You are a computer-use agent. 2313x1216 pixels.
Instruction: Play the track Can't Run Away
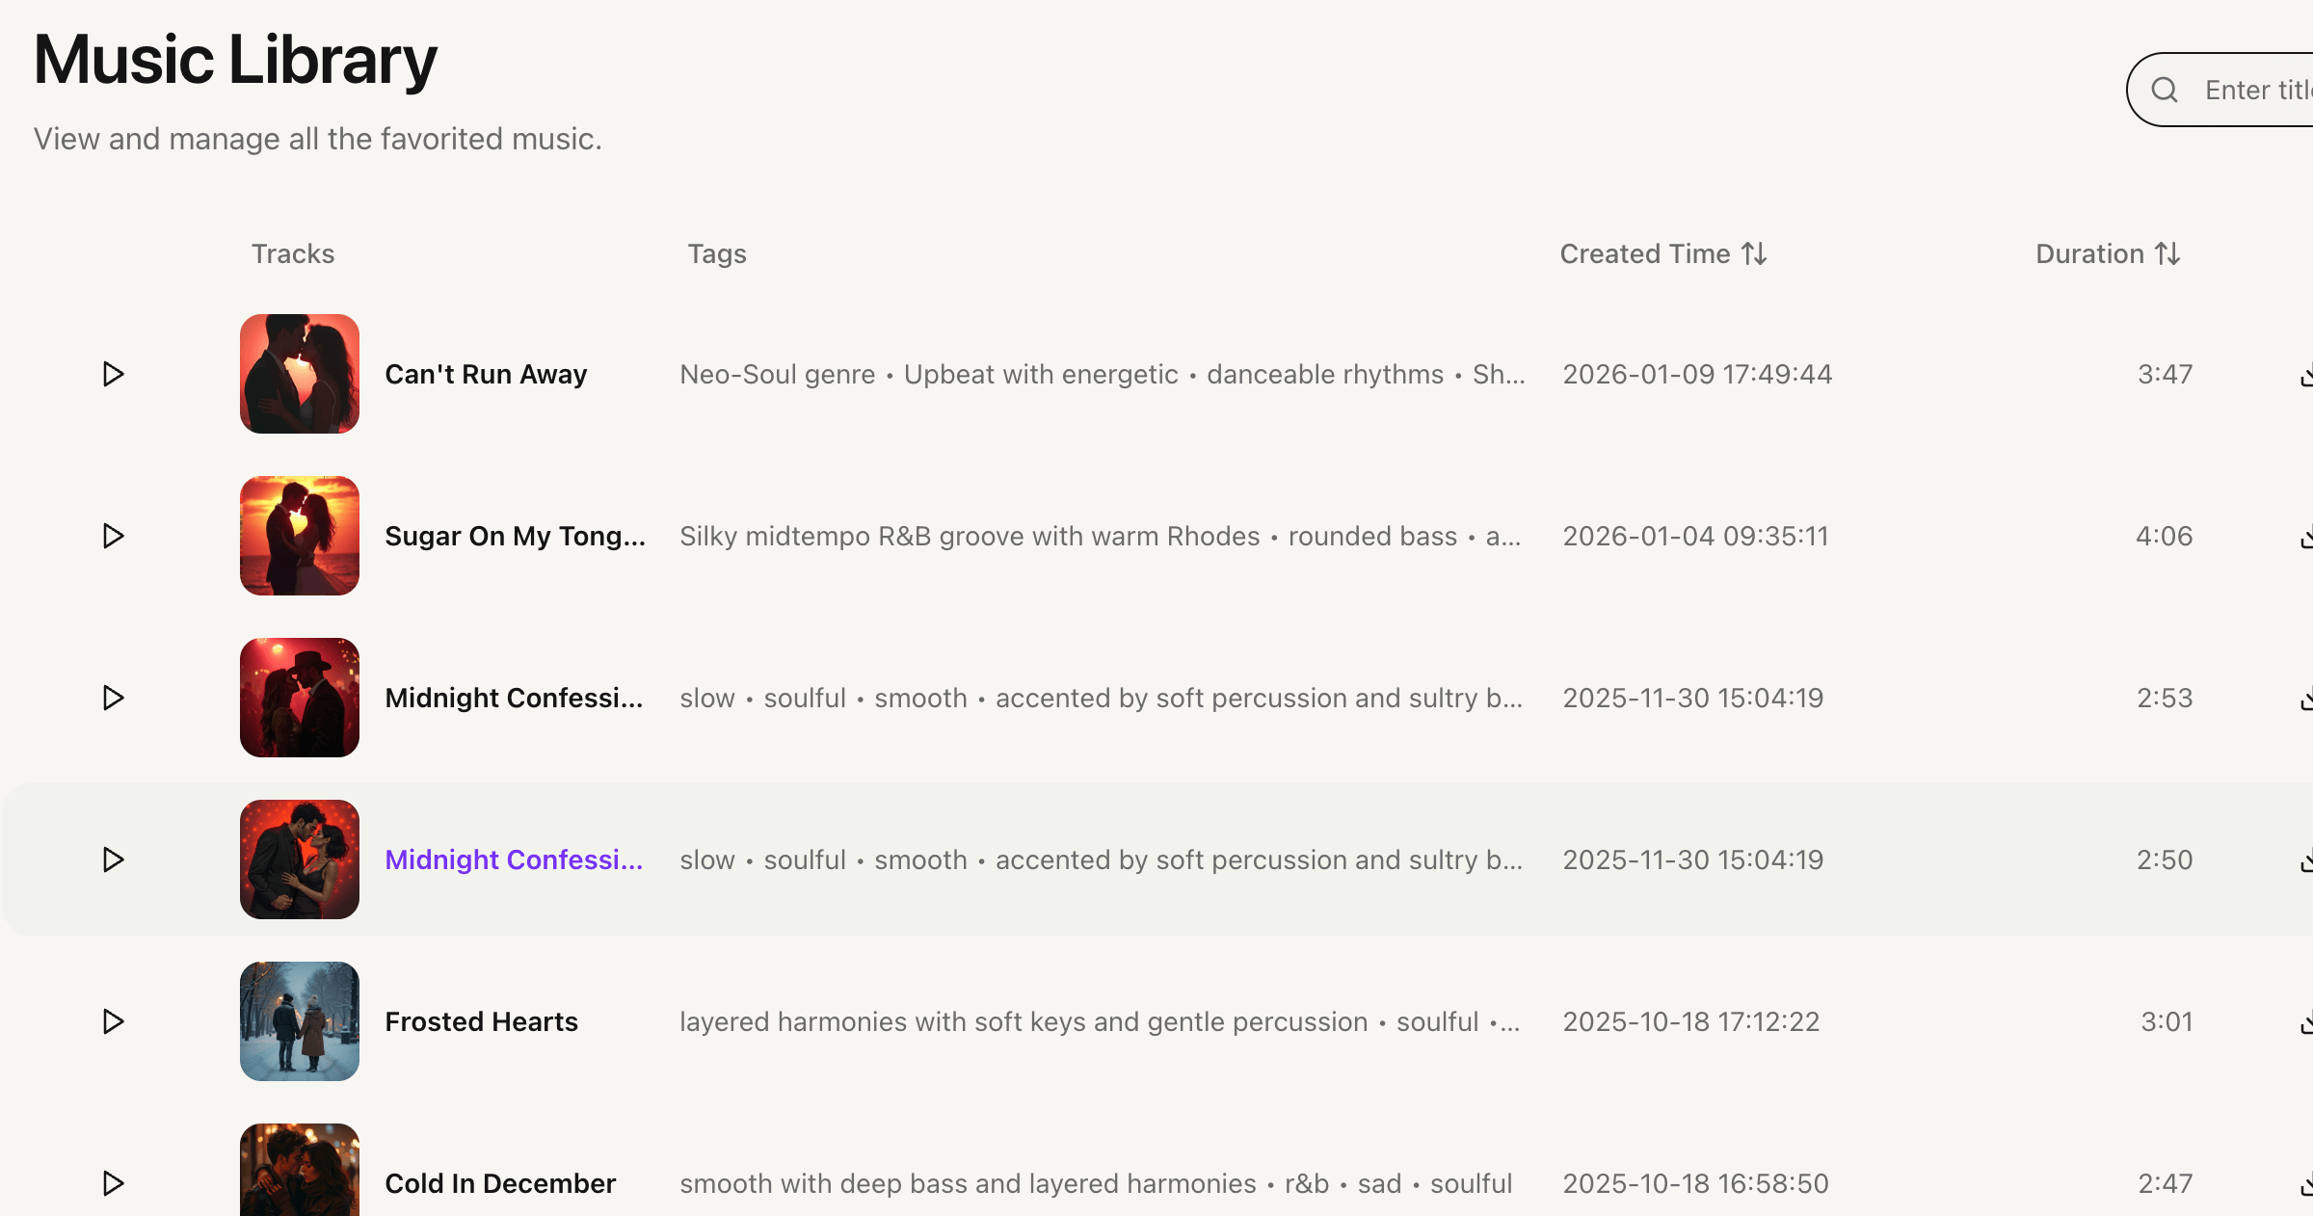click(113, 374)
